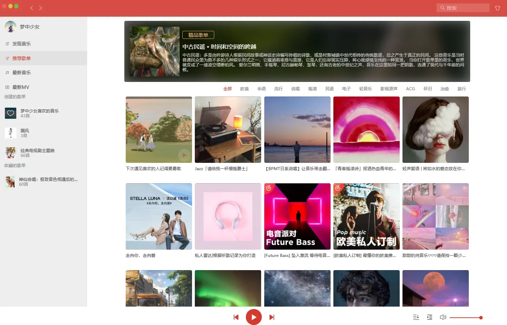Viewport: 507px width, 325px height.
Task: Go back with the left arrow
Action: coord(32,8)
